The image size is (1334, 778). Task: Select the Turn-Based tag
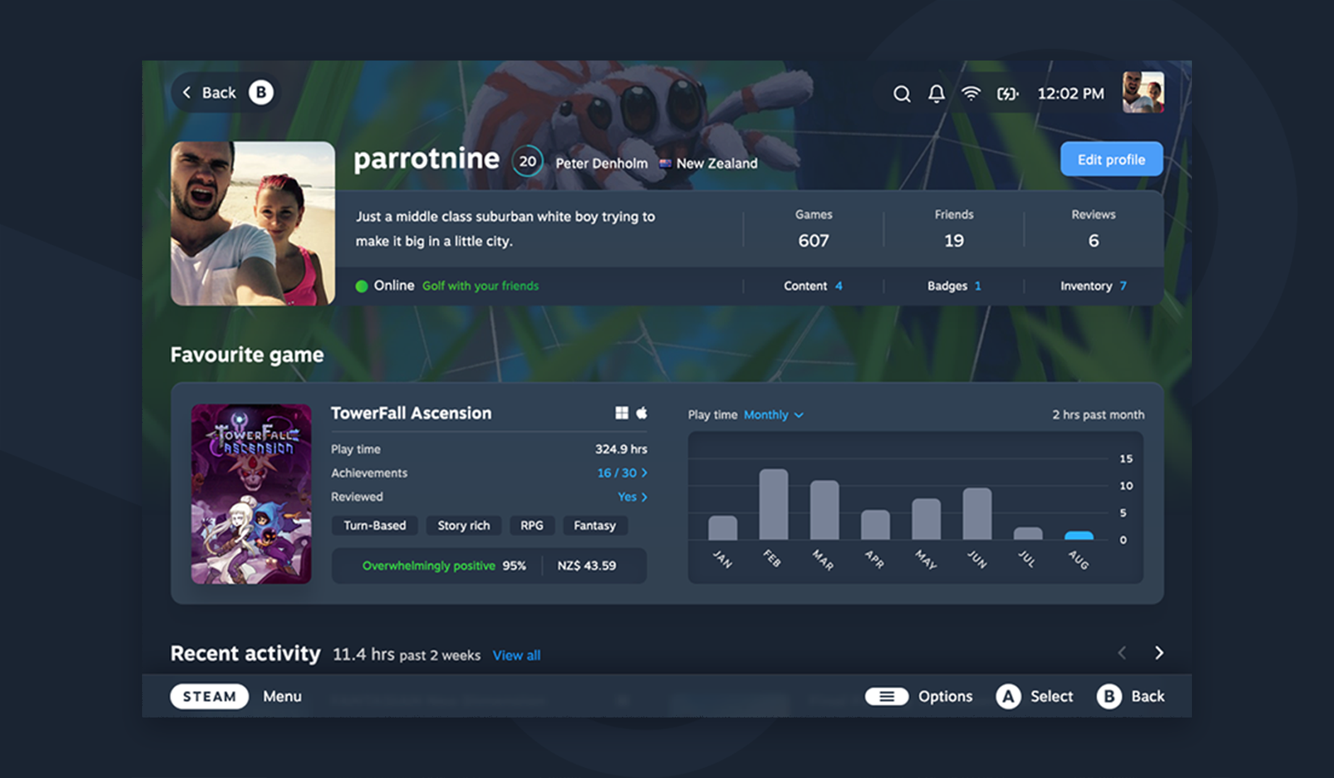375,525
